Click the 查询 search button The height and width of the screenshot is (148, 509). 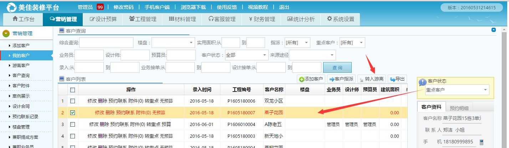337,67
